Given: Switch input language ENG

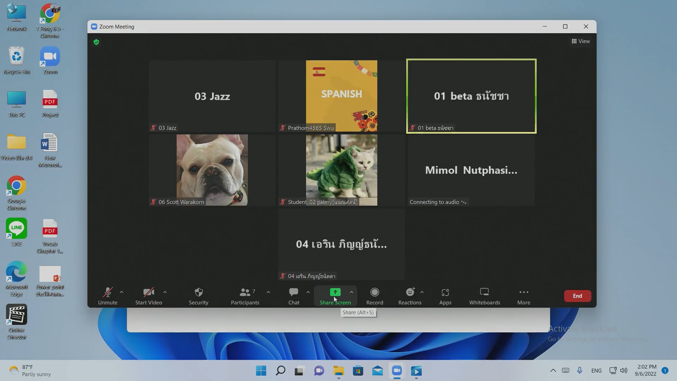Looking at the screenshot, I should [x=597, y=370].
